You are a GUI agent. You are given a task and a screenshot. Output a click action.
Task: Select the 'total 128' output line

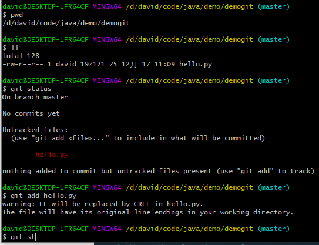21,56
